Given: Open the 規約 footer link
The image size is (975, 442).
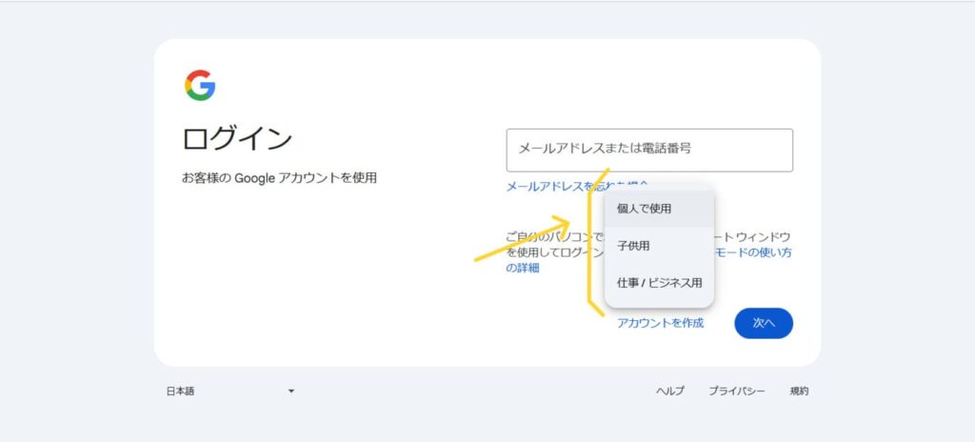Looking at the screenshot, I should coord(799,392).
